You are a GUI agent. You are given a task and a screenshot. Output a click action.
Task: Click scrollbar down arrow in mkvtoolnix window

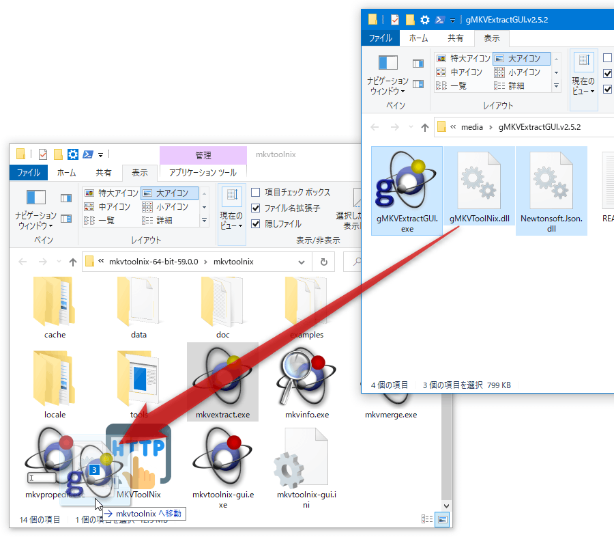(x=446, y=506)
